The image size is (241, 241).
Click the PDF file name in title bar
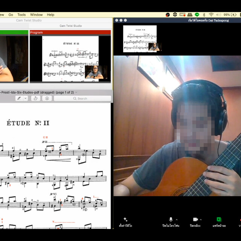(37, 92)
